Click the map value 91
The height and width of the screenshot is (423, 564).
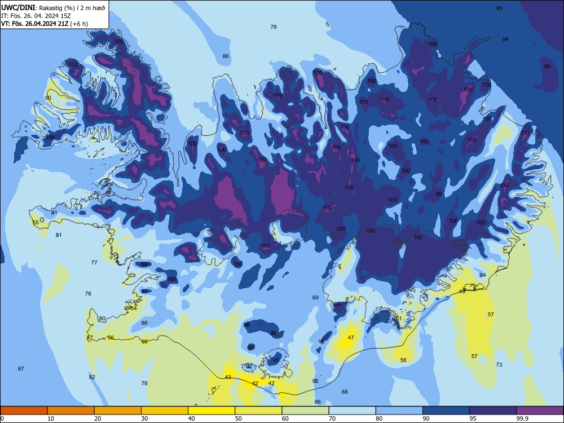[x=54, y=212]
